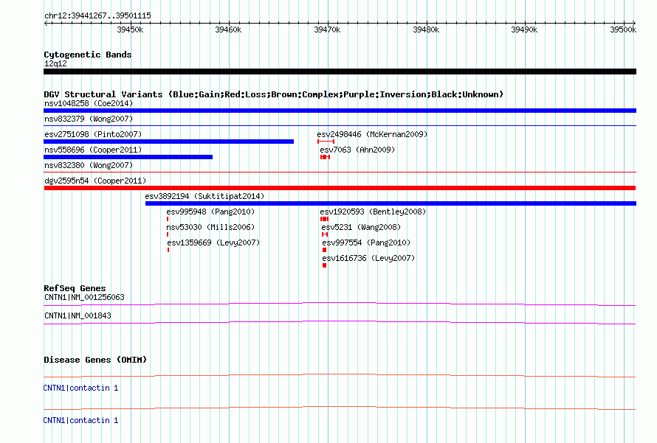The width and height of the screenshot is (657, 443).
Task: Click the 12q12 band label
Action: pyautogui.click(x=55, y=63)
